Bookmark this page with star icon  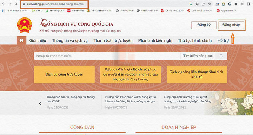[209, 4]
